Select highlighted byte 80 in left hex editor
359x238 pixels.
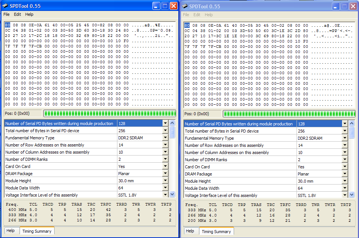pos(8,25)
